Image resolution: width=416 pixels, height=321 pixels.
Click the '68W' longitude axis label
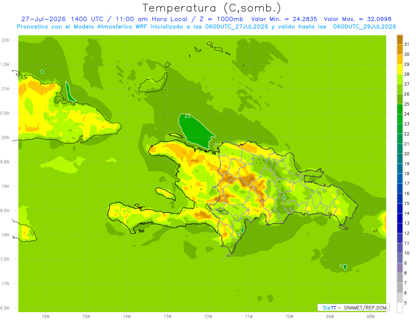point(371,316)
